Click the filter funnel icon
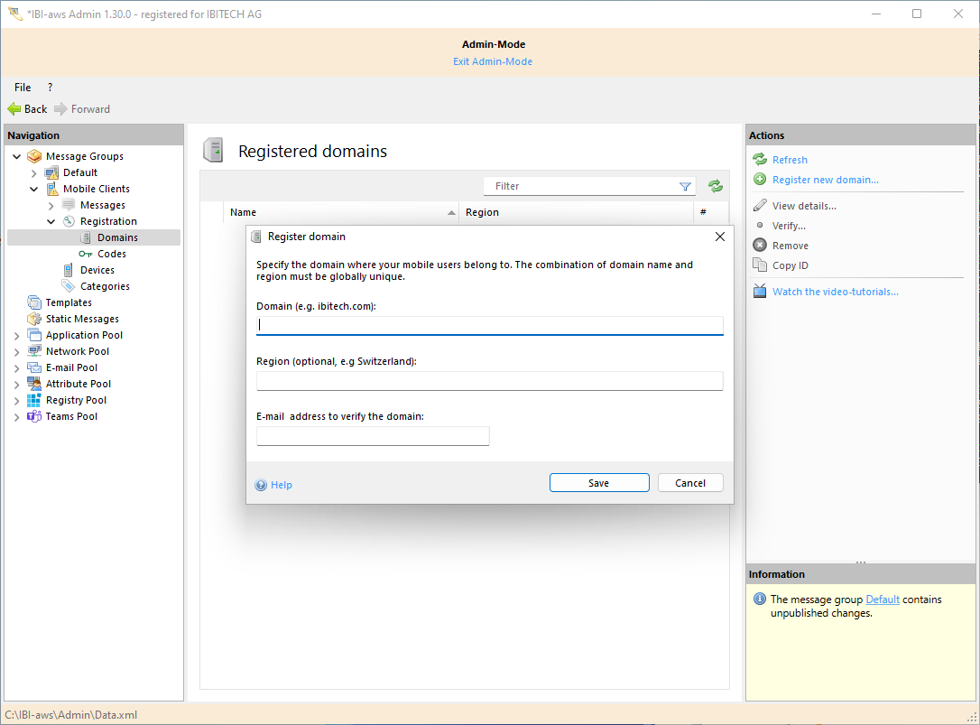This screenshot has width=980, height=725. pyautogui.click(x=685, y=186)
